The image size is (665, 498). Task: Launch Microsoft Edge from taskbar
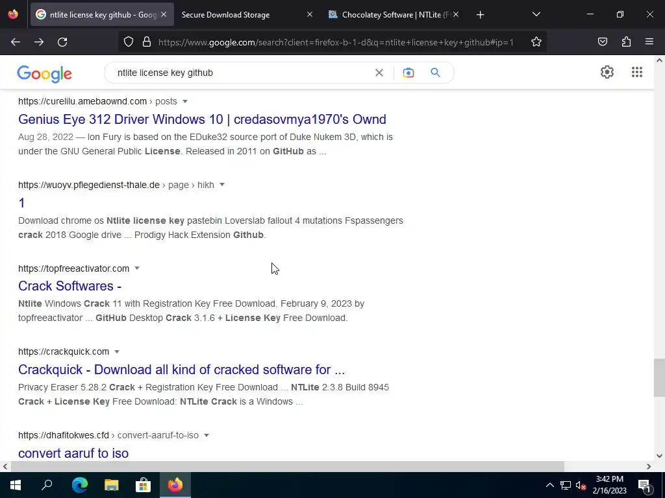click(x=79, y=485)
